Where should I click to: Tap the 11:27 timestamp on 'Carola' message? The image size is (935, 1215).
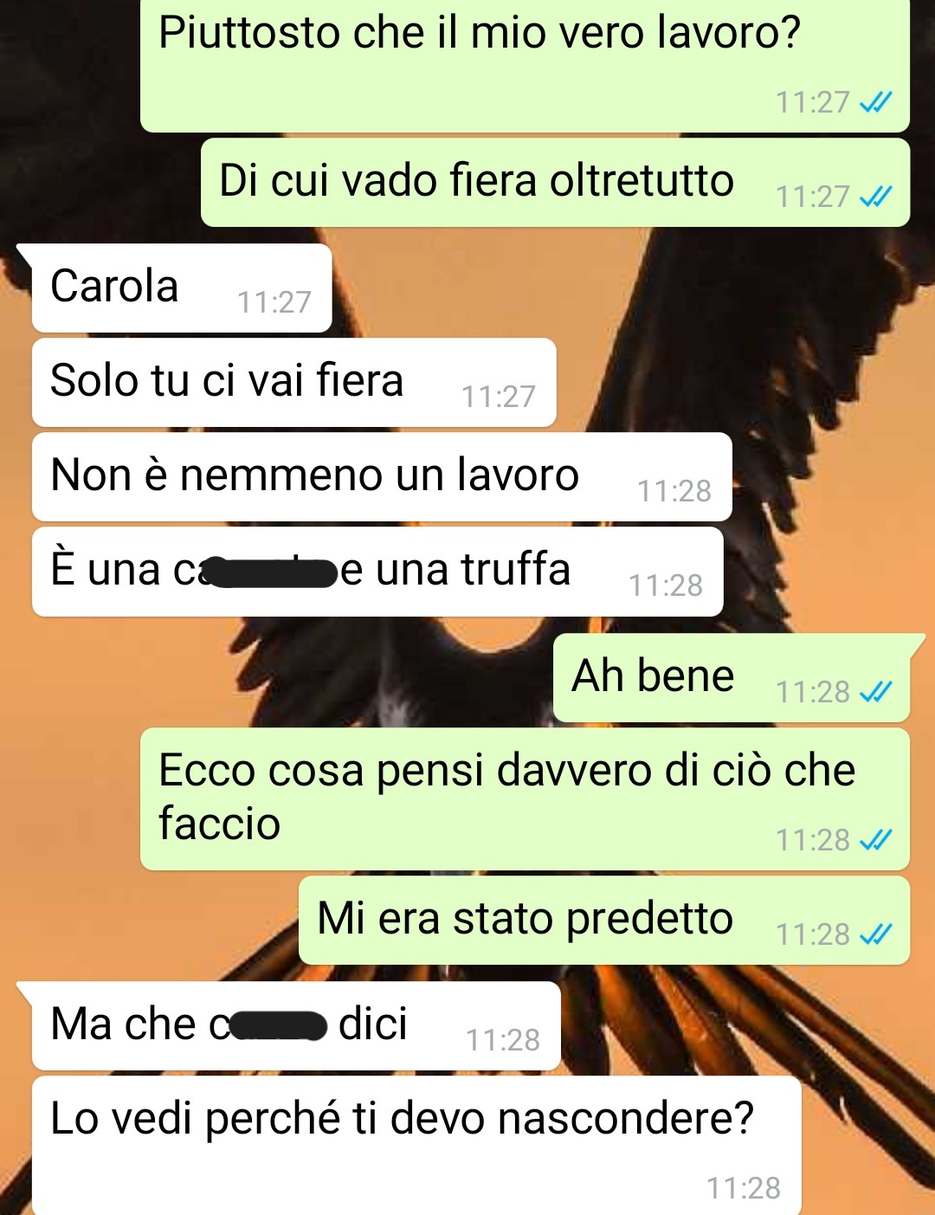(274, 302)
